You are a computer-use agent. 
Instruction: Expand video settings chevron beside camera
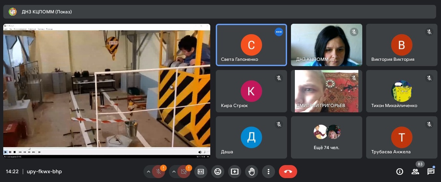pos(173,172)
